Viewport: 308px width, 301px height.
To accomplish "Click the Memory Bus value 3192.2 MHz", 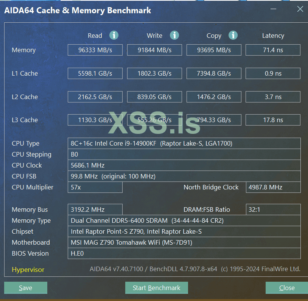I will click(95, 209).
